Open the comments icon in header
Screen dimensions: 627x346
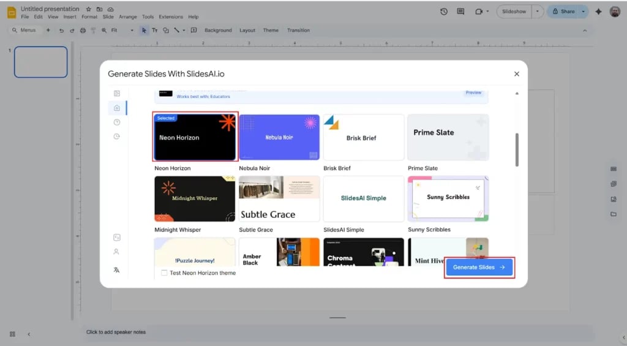[x=460, y=12]
